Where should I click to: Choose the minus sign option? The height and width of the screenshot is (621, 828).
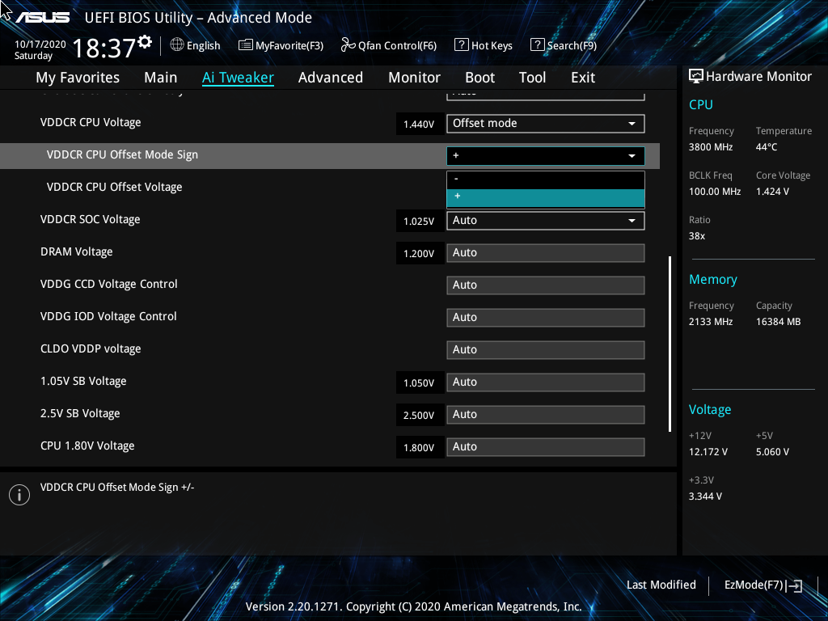click(546, 180)
